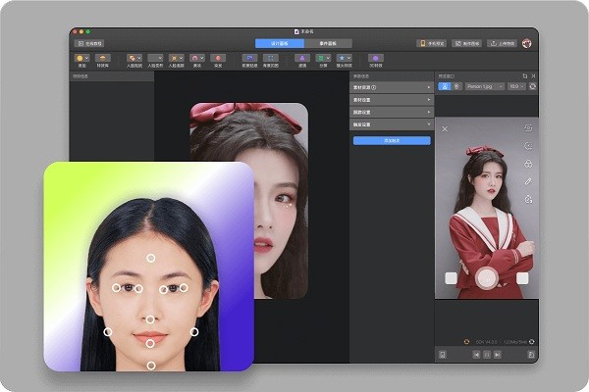Click the flip camera icon in preview
This screenshot has width=589, height=392.
coord(528,128)
